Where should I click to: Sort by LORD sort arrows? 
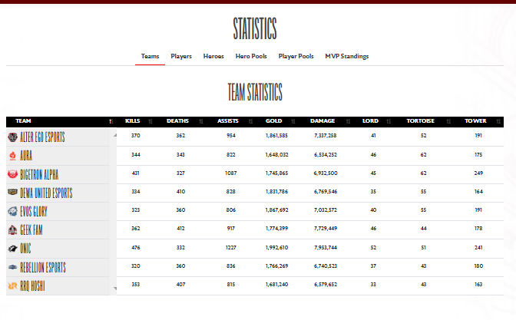coord(389,121)
